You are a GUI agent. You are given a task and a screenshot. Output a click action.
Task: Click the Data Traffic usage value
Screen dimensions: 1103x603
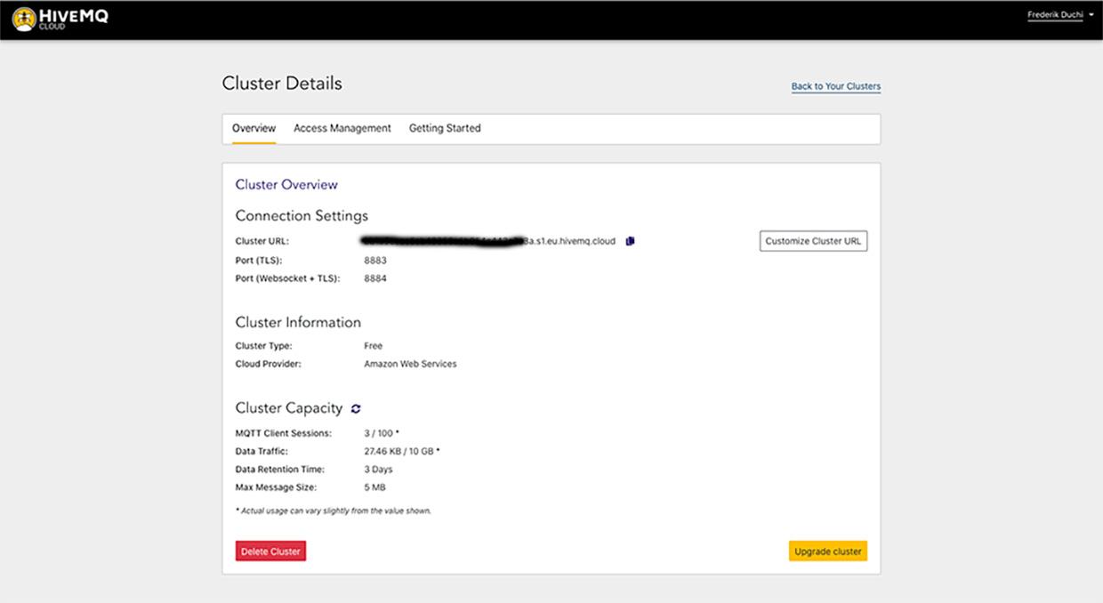click(x=400, y=451)
